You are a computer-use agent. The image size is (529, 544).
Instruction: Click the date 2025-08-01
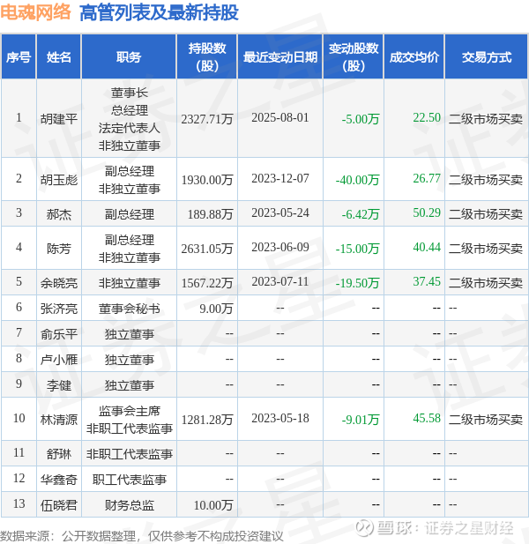tap(280, 117)
